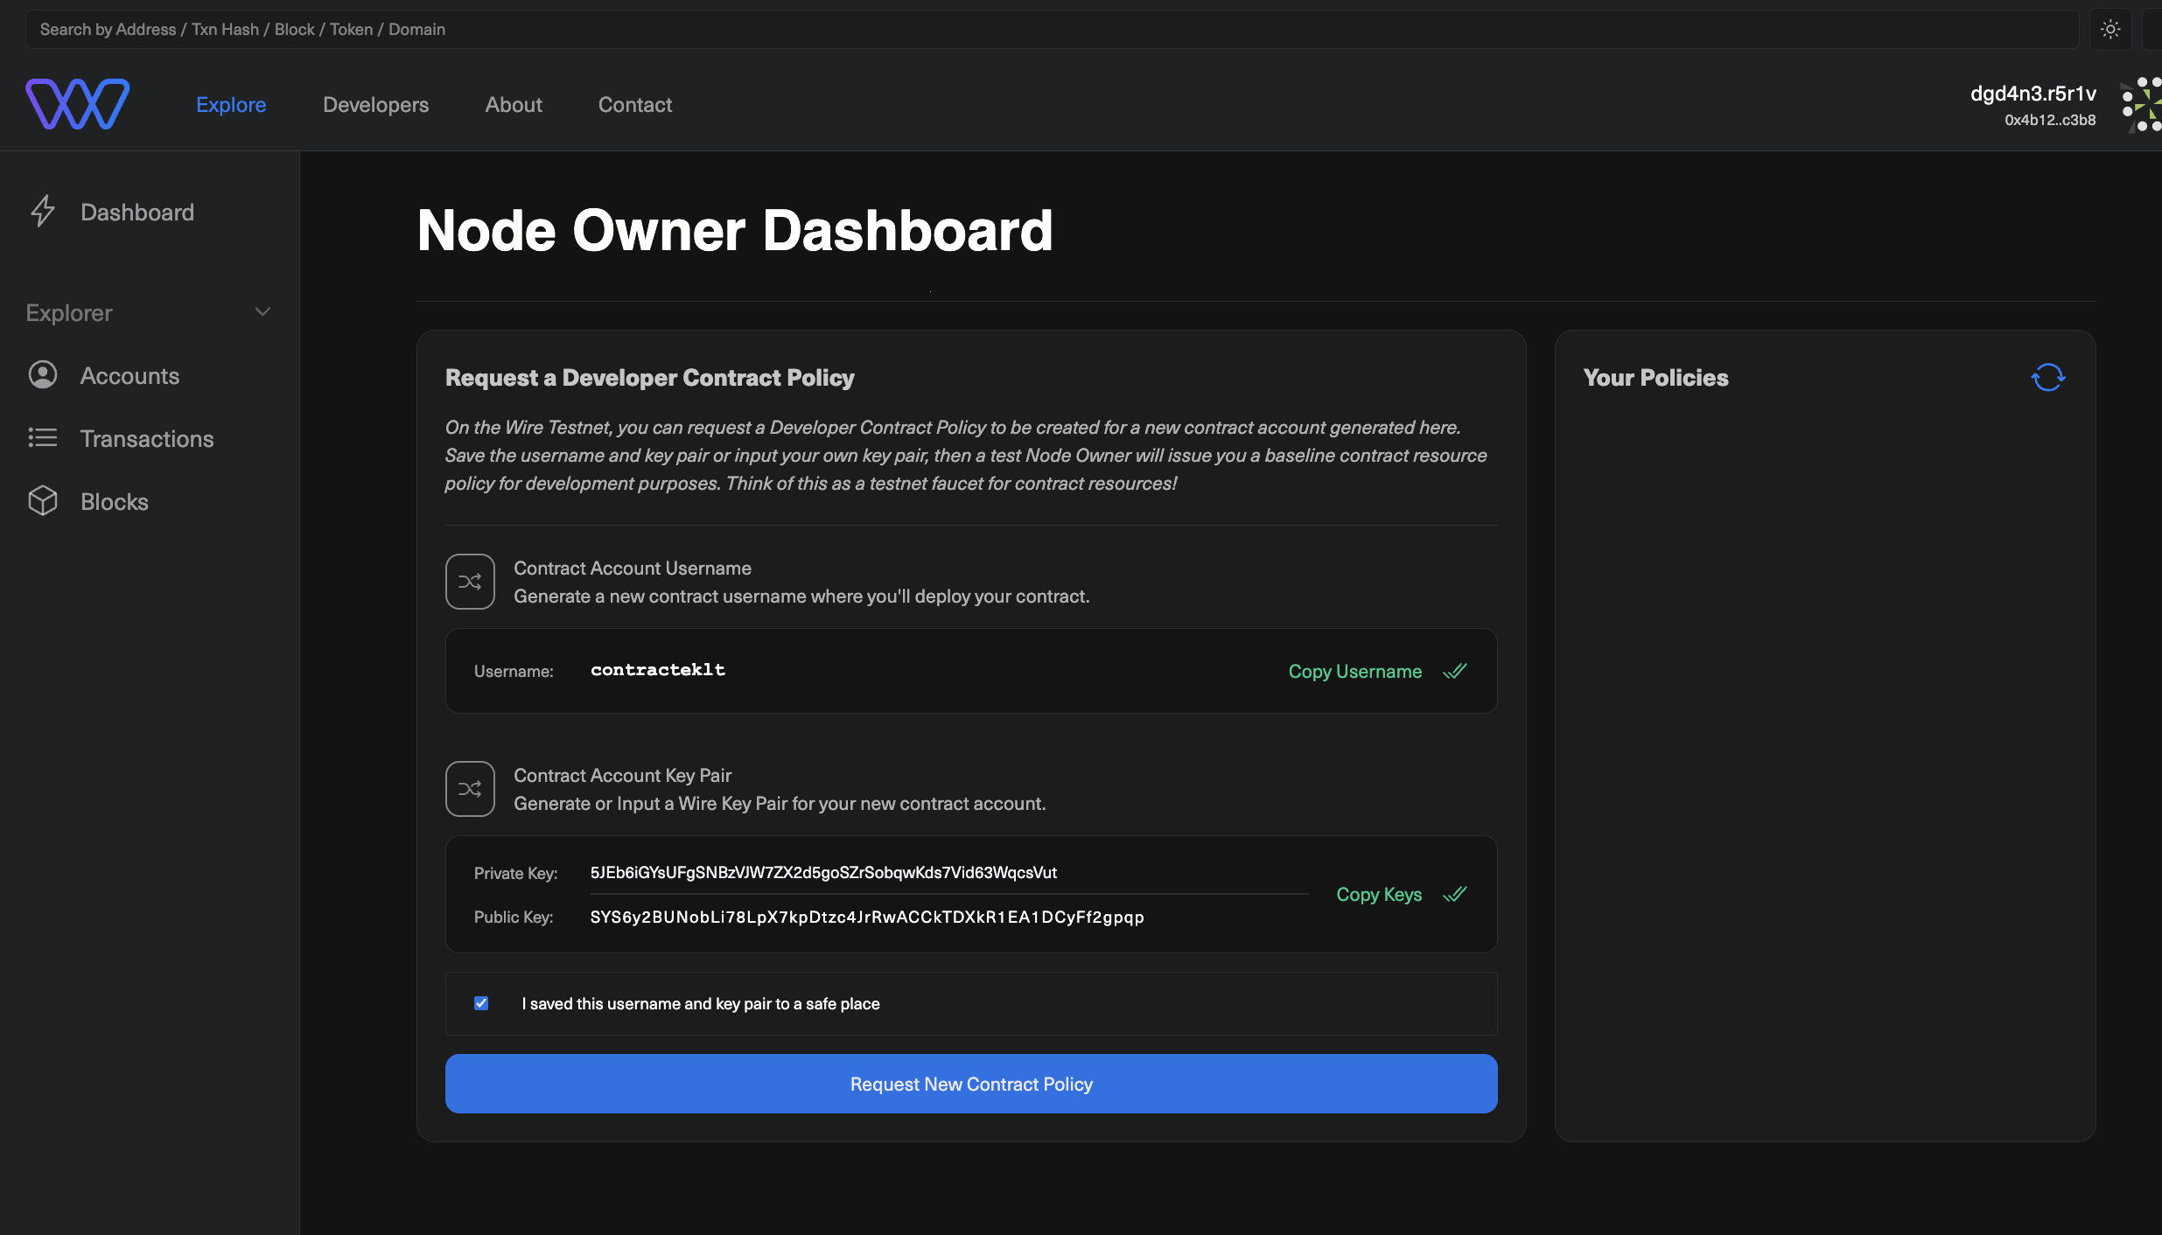Click the 'I saved this username' label text
The width and height of the screenshot is (2162, 1235).
click(700, 1004)
